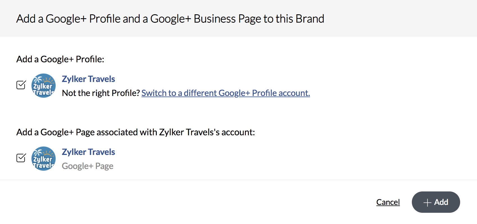Open Zylker Travels profile name link
The height and width of the screenshot is (224, 477).
click(x=88, y=79)
